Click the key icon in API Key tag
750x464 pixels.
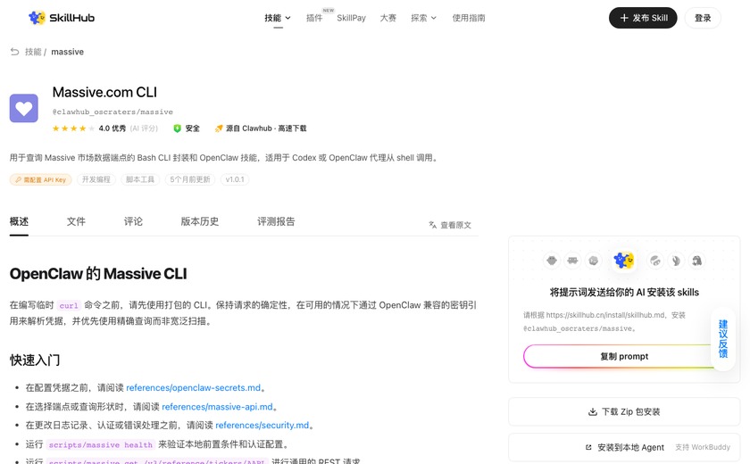click(18, 179)
